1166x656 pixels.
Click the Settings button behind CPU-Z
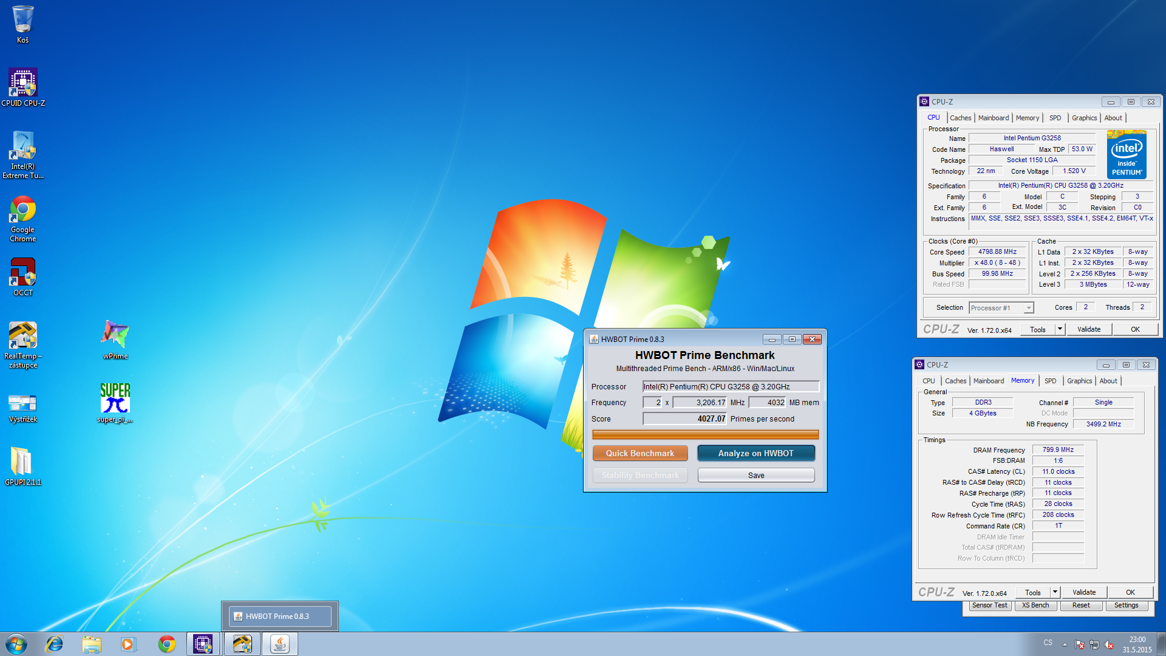[1126, 605]
